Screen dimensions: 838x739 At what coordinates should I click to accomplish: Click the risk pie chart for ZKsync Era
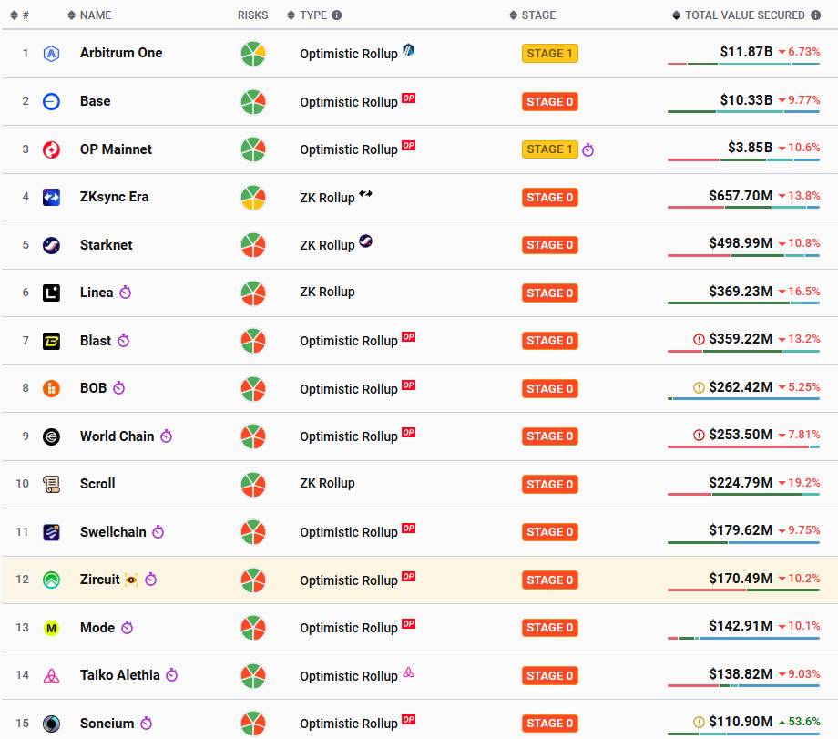click(253, 197)
